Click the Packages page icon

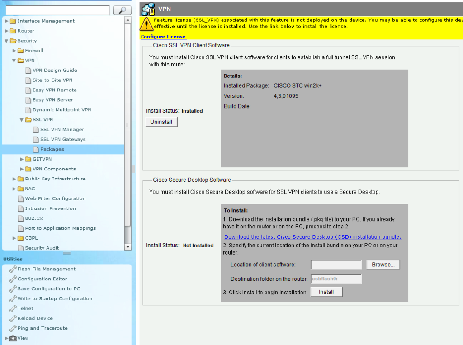click(36, 149)
